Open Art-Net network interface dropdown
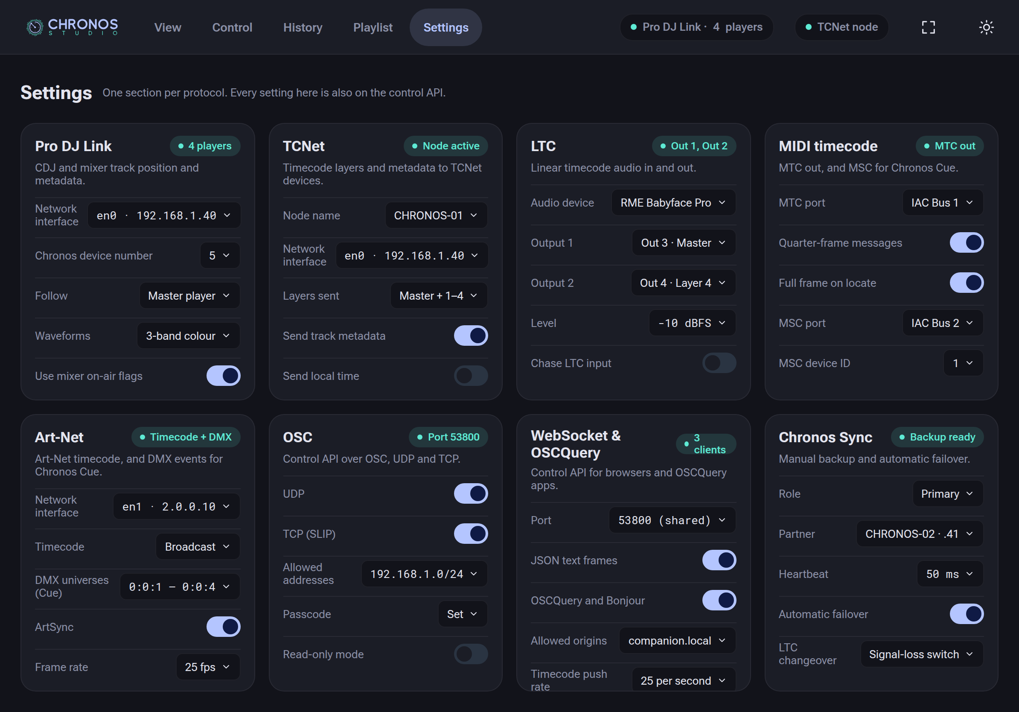The height and width of the screenshot is (712, 1019). pos(177,507)
